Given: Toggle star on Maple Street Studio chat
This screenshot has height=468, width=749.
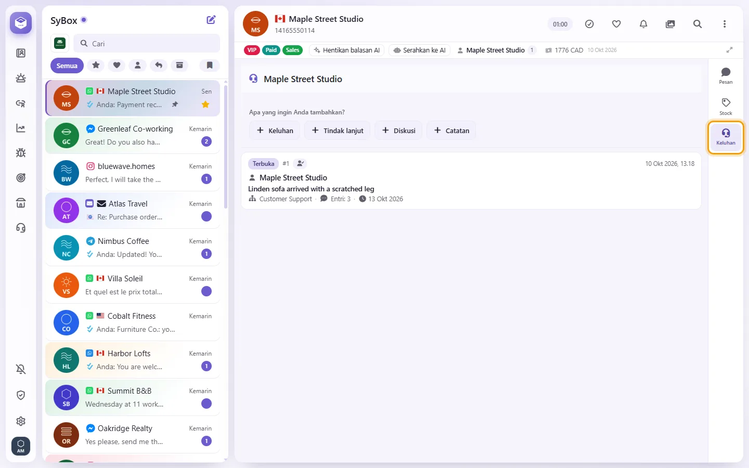Looking at the screenshot, I should click(205, 105).
